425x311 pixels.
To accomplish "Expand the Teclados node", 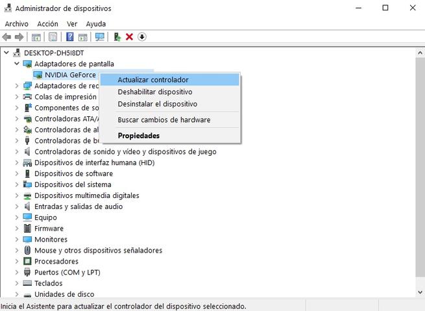I will coord(17,283).
